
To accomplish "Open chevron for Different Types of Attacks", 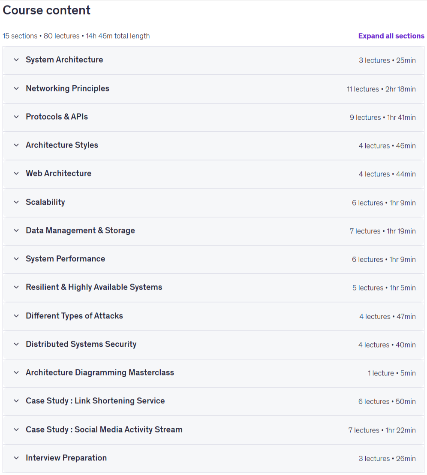I will (16, 316).
